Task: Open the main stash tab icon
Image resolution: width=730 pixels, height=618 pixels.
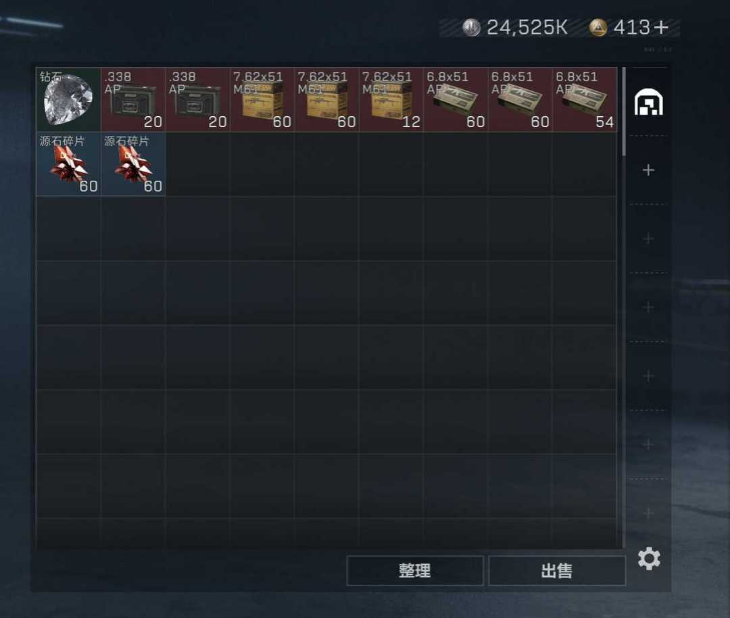Action: [648, 102]
